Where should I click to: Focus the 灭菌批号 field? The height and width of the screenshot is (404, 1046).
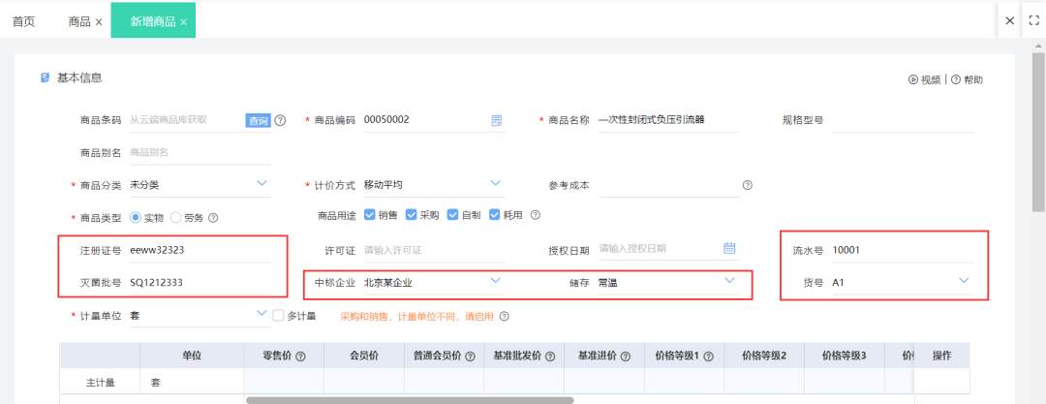pos(200,283)
